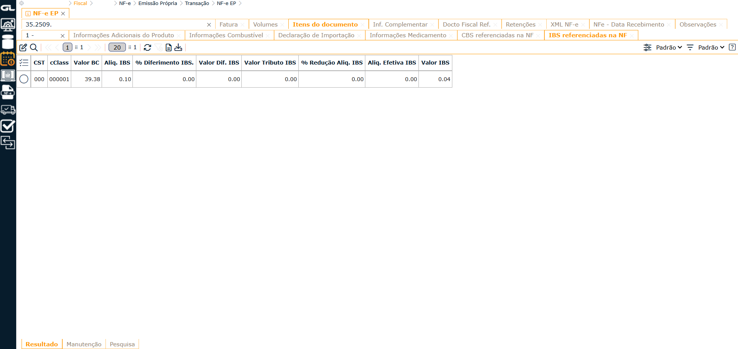This screenshot has height=349, width=738.
Task: Switch to CBS referenciadas na NF tab
Action: [497, 35]
